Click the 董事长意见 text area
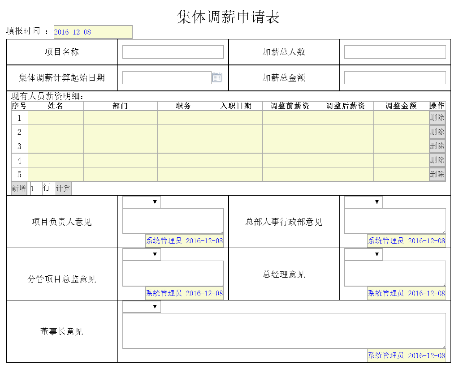The image size is (459, 373). pos(284,330)
